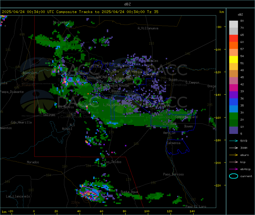Click the Agua_Toro location label
This screenshot has height=215, width=255.
[30, 73]
